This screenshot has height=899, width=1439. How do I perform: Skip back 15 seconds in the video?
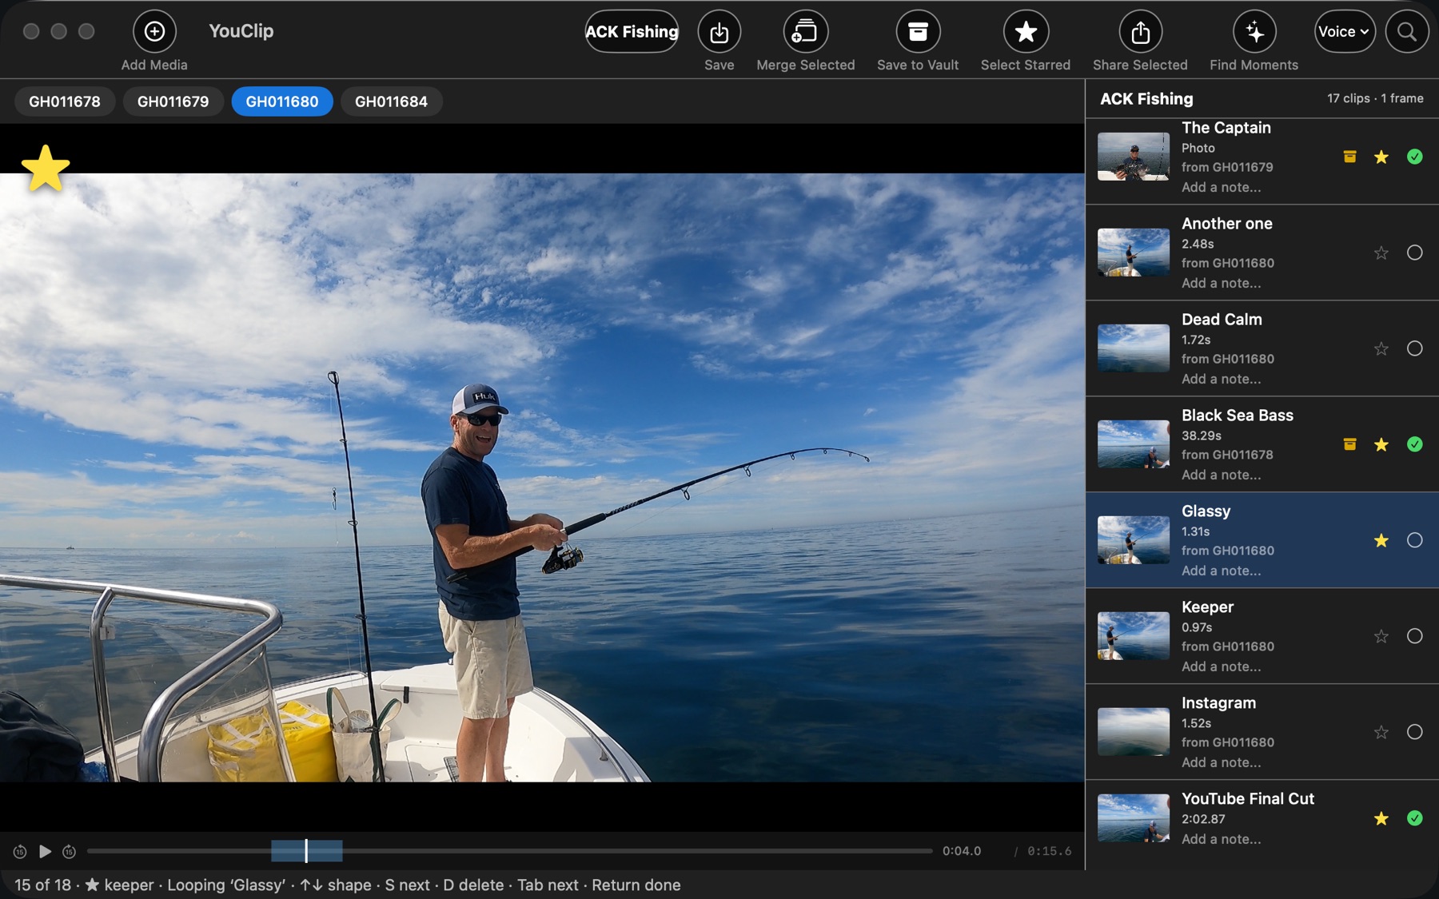(20, 852)
